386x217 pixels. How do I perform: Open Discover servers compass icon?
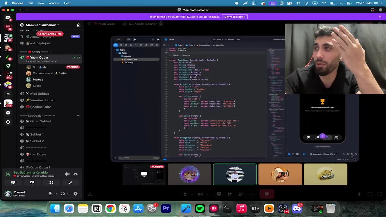pyautogui.click(x=8, y=122)
